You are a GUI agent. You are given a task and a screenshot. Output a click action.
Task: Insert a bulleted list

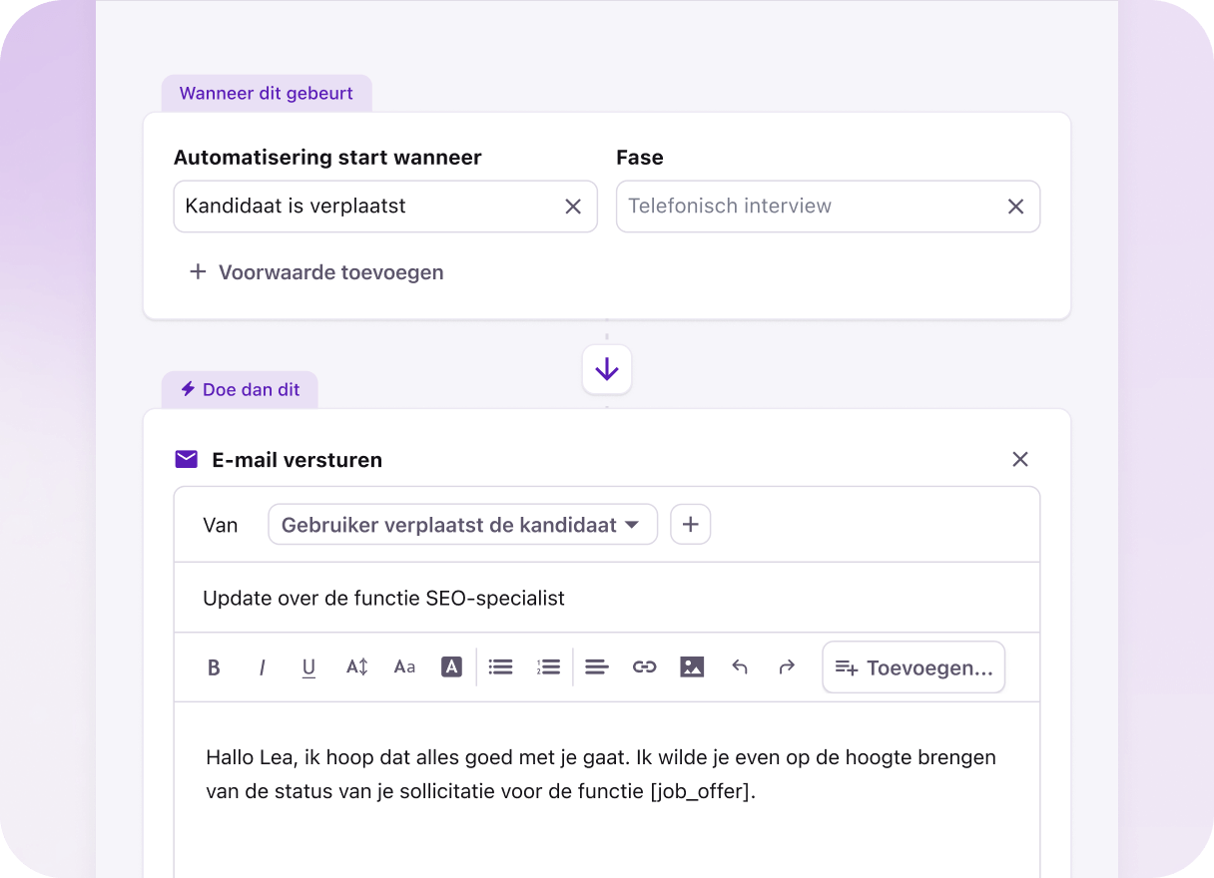click(500, 666)
